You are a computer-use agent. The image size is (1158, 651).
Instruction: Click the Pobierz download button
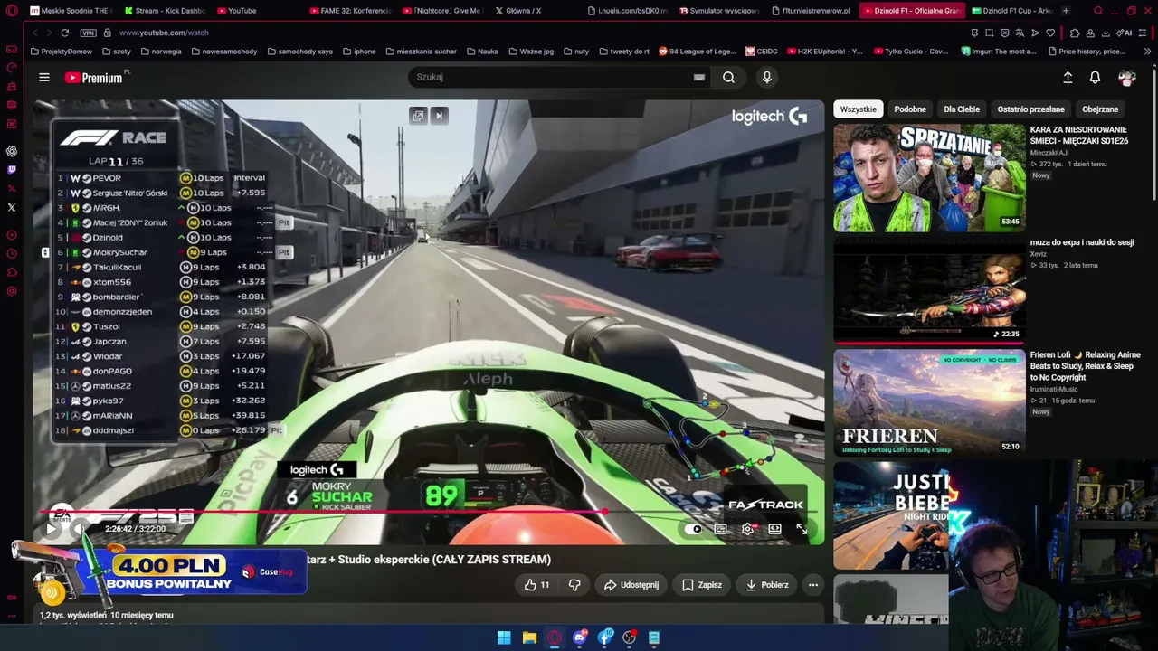[x=767, y=585]
